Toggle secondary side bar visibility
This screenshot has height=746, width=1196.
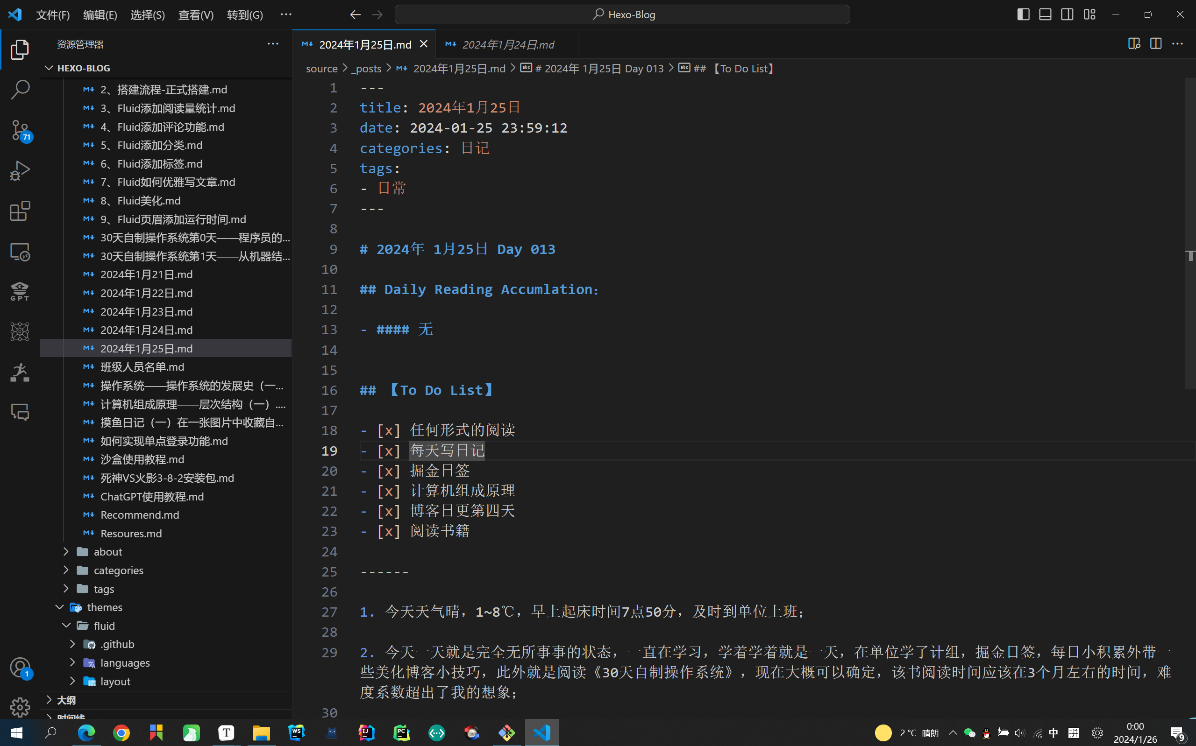click(1067, 14)
